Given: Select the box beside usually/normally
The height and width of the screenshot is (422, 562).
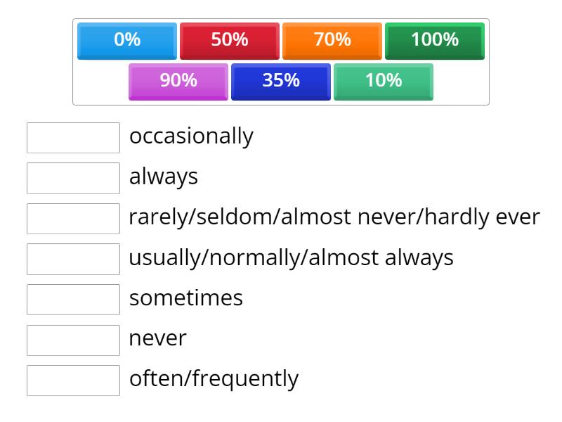Looking at the screenshot, I should point(73,259).
